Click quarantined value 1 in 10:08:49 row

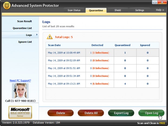125,53
